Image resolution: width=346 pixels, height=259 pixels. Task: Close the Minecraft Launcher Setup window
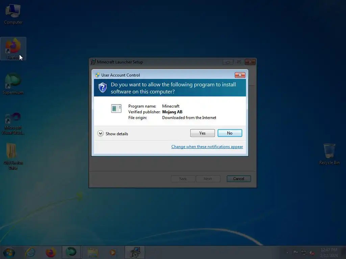tap(250, 62)
